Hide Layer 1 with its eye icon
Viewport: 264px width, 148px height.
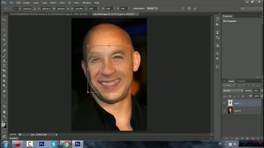[x=224, y=103]
